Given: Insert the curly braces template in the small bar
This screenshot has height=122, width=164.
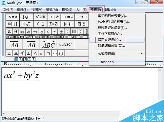Looking at the screenshot, I should click(x=81, y=31).
